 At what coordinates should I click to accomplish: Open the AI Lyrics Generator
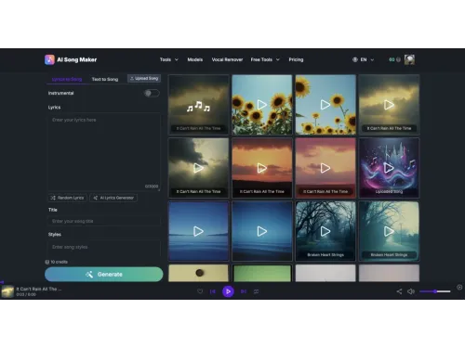point(113,198)
